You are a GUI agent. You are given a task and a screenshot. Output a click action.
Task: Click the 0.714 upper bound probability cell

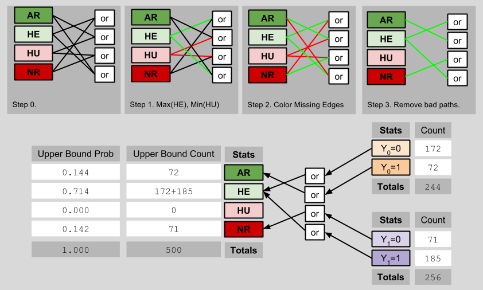pyautogui.click(x=76, y=191)
